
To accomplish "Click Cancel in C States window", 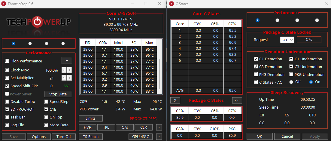I will (287, 136).
